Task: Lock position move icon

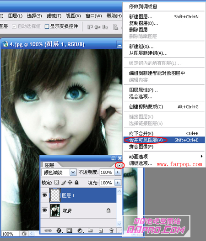Action: coord(70,183)
